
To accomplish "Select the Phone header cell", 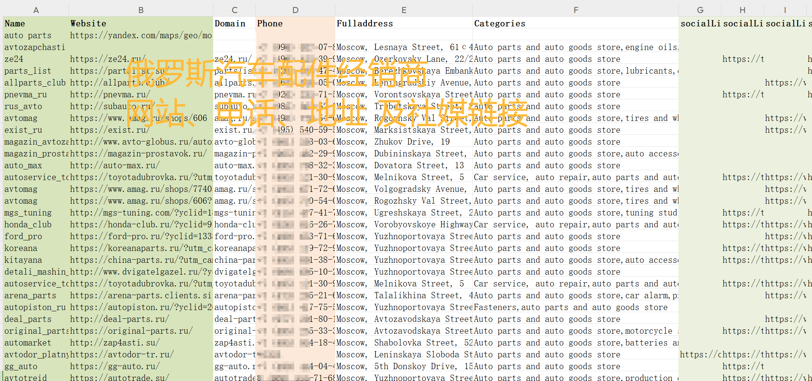I will (270, 24).
